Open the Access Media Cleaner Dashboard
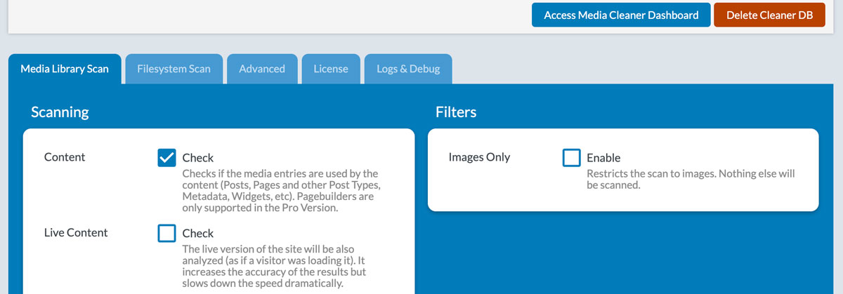 point(621,15)
